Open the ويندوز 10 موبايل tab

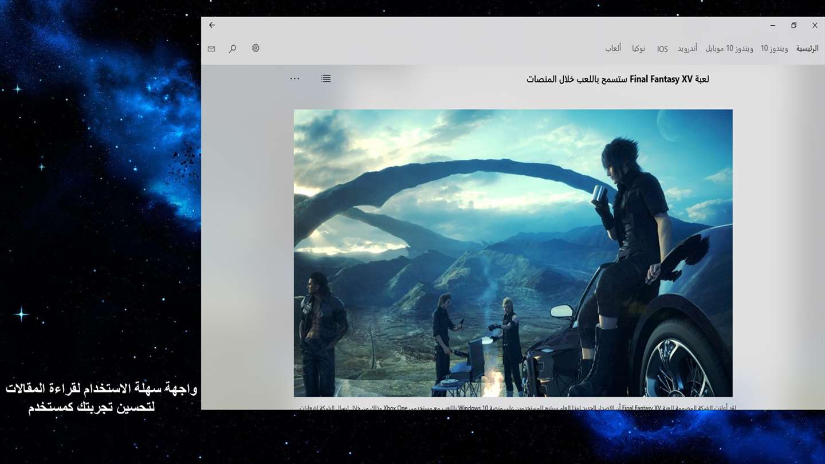(729, 49)
